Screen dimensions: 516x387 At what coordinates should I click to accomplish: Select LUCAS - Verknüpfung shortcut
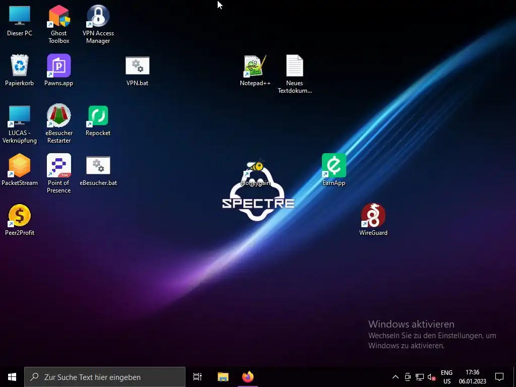click(20, 124)
